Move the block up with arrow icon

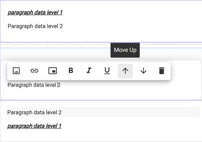click(125, 71)
